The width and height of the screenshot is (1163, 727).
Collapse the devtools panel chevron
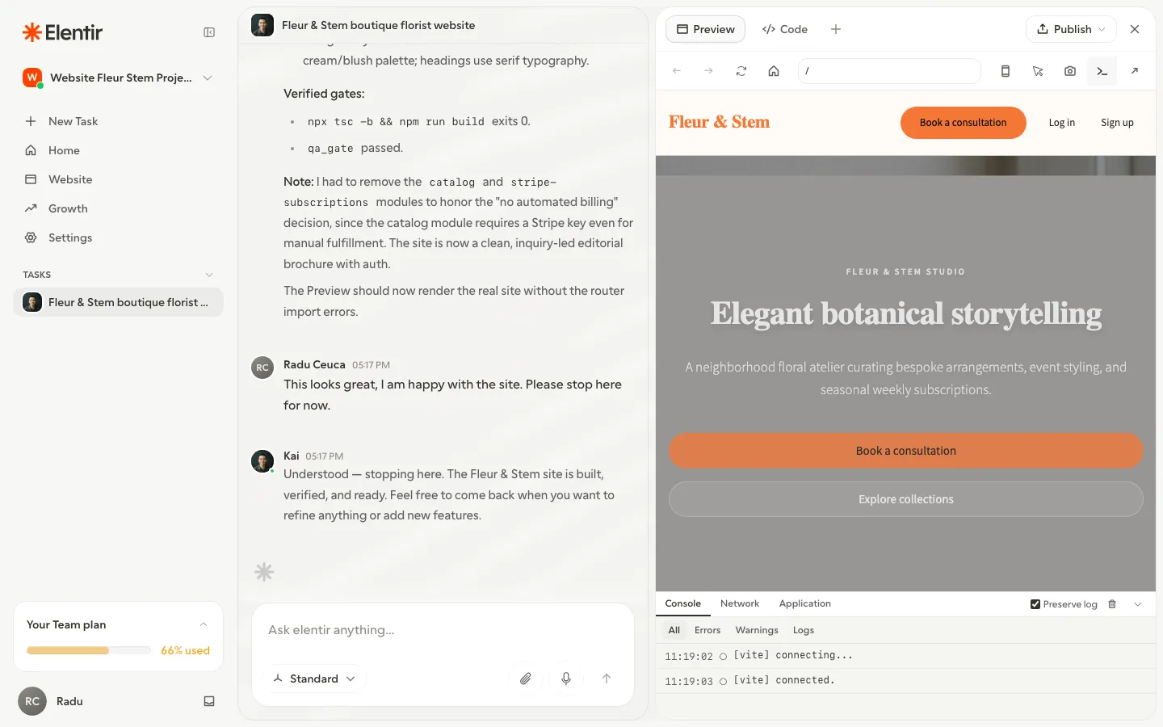click(1138, 604)
